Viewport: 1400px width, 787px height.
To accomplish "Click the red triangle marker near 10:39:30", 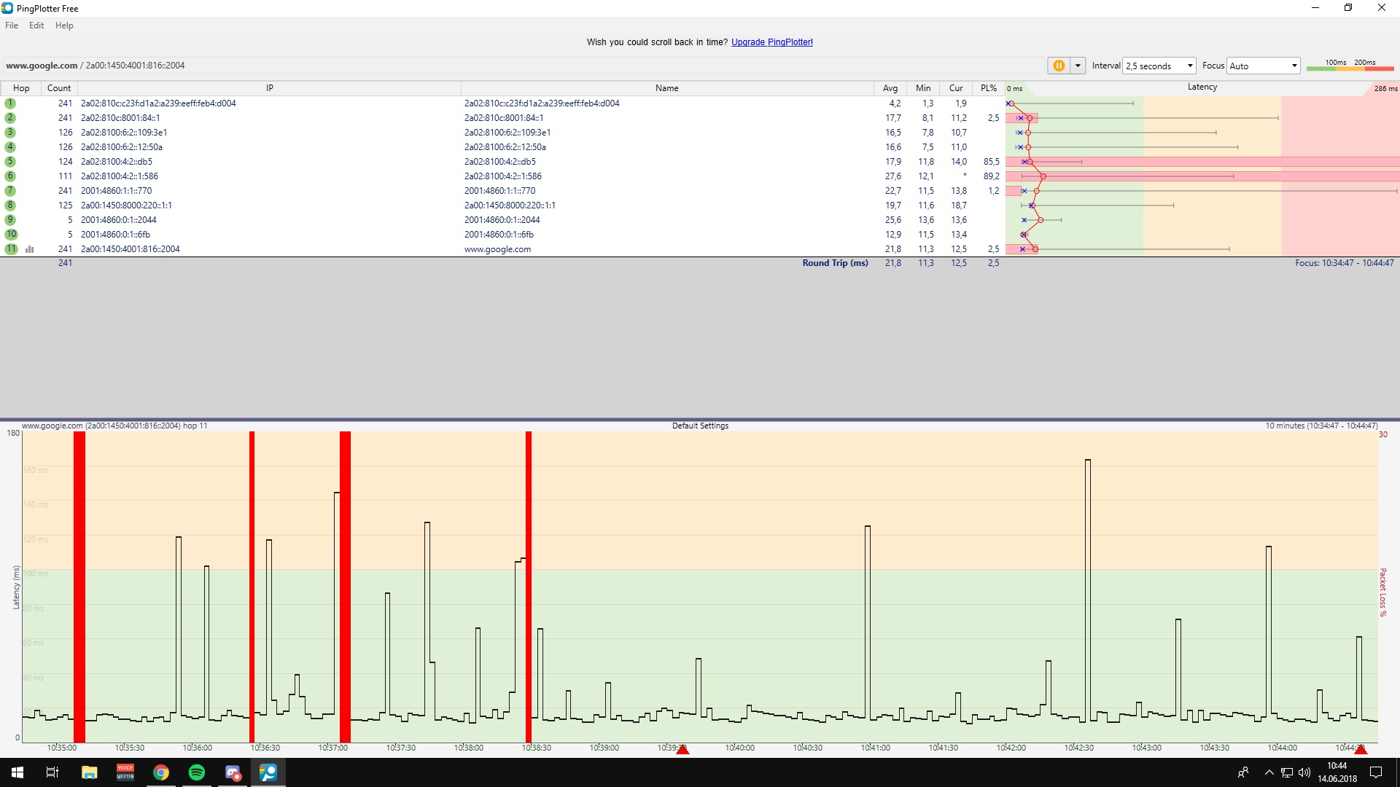I will point(682,749).
